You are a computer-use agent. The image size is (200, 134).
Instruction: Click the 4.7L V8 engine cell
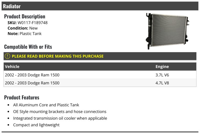162,83
